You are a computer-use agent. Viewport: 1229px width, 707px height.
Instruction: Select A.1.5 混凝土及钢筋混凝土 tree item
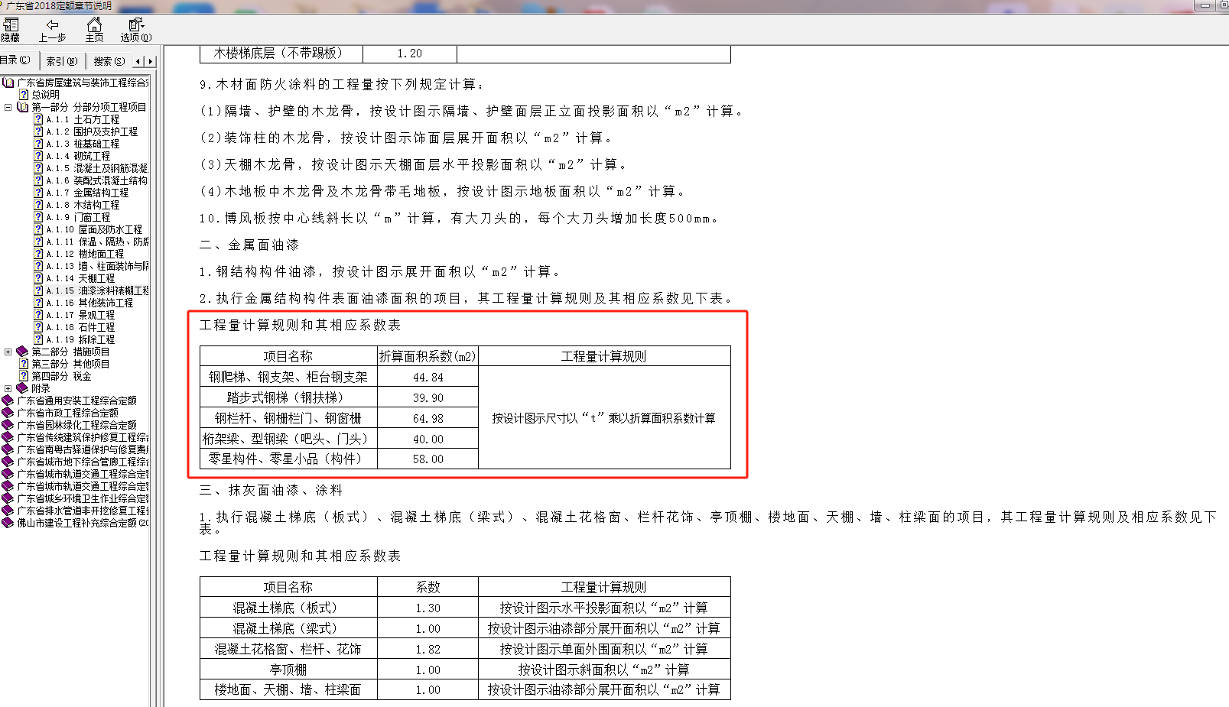tap(96, 168)
